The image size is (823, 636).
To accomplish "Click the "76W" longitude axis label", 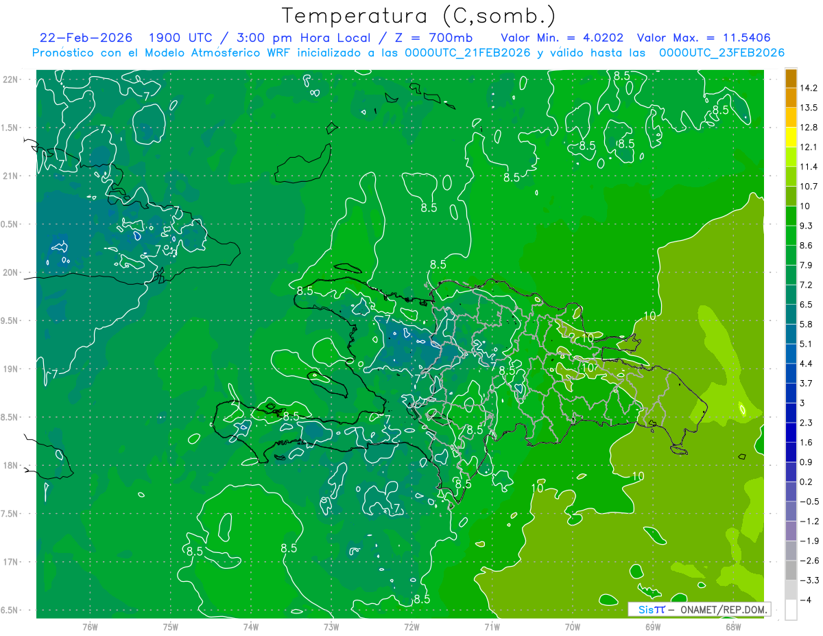I will [90, 627].
